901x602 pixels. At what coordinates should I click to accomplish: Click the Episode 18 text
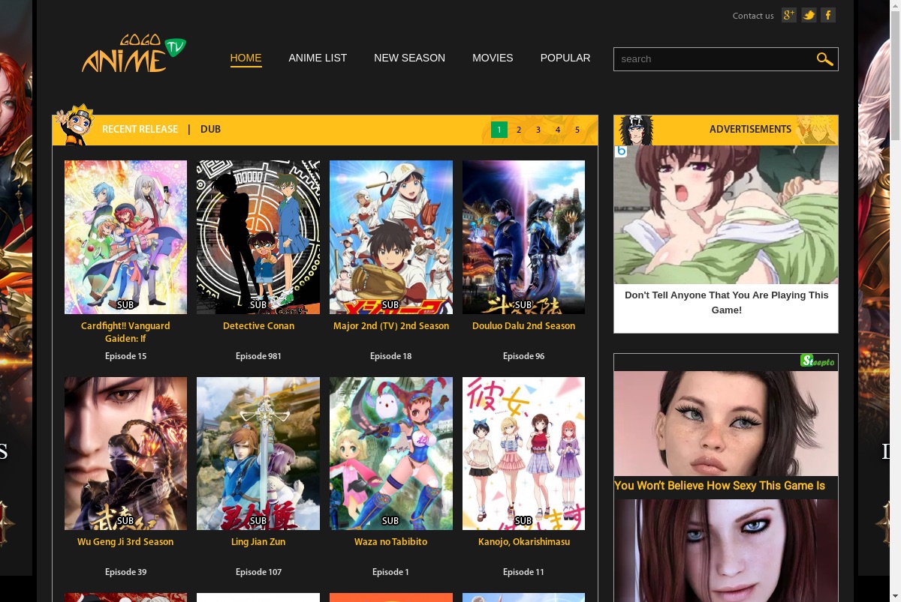point(391,356)
